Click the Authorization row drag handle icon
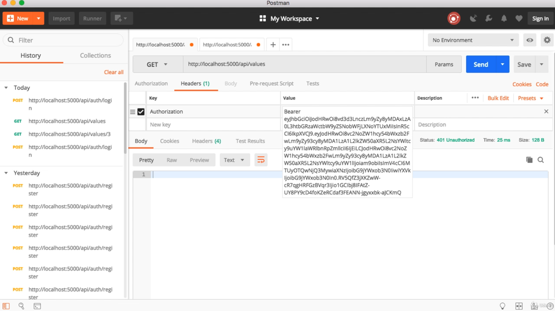555x311 pixels. pyautogui.click(x=133, y=111)
